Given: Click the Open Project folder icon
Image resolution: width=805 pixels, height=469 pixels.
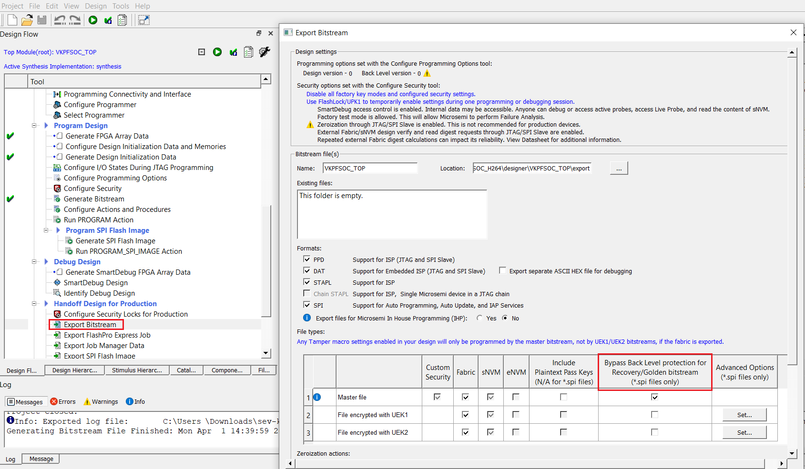Looking at the screenshot, I should coord(27,20).
